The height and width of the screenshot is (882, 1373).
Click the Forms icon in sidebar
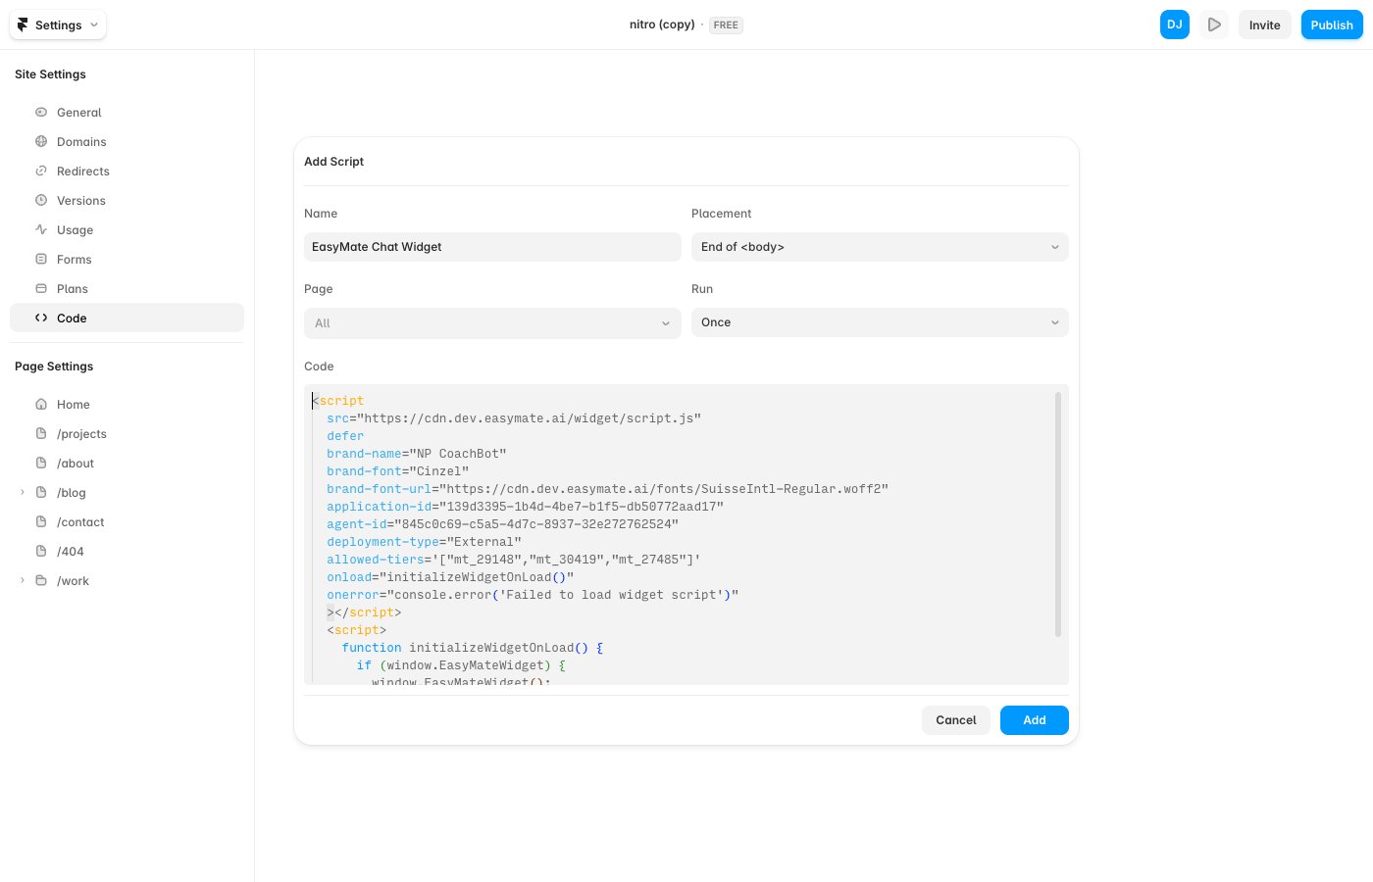41,259
